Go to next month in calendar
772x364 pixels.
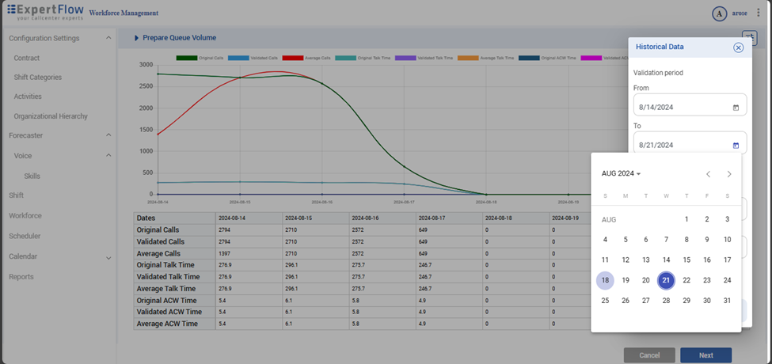(x=729, y=174)
